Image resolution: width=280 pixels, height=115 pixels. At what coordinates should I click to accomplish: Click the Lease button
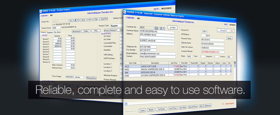(x=142, y=110)
